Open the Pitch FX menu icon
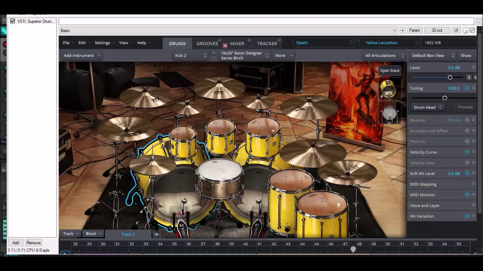Image resolution: width=483 pixels, height=271 pixels. (474, 141)
